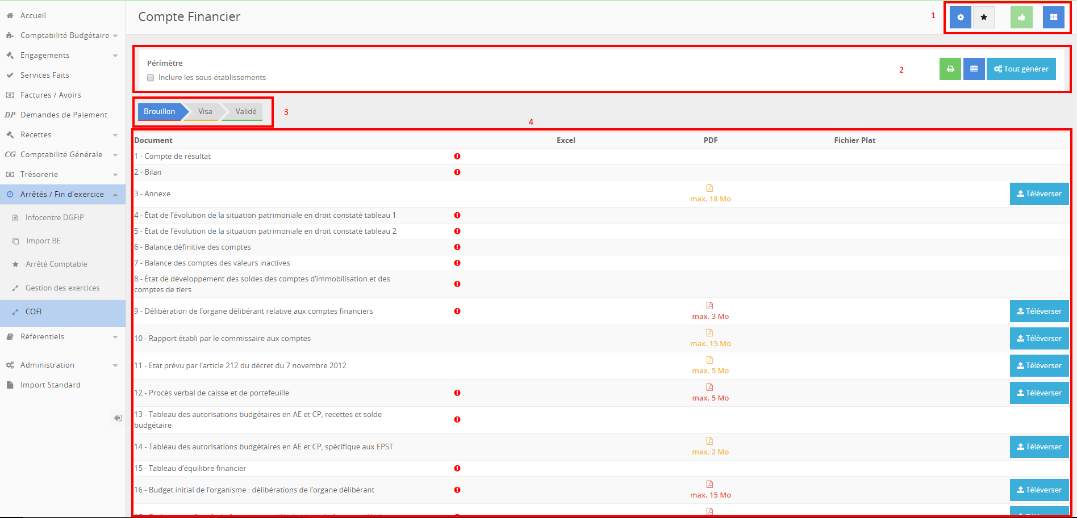This screenshot has width=1077, height=518.
Task: Click the green print icon button
Action: click(x=950, y=69)
